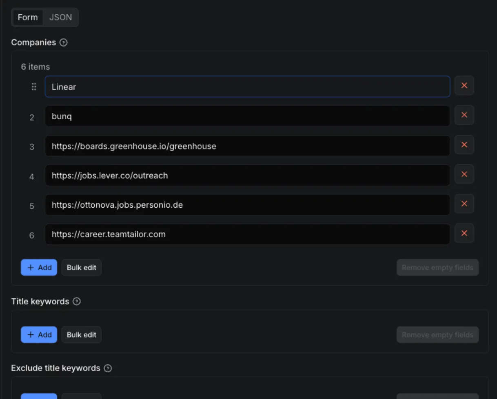Edit the career.teamtailor.com field
The image size is (497, 399).
click(247, 234)
